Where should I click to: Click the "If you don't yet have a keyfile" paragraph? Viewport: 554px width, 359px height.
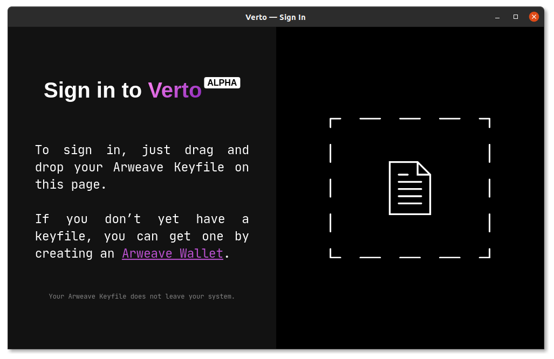tap(142, 236)
